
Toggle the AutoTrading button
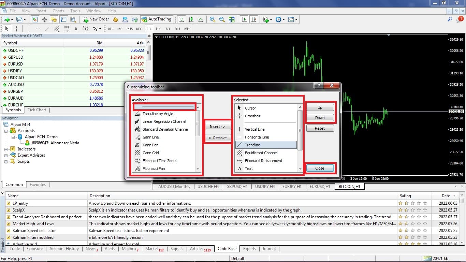156,19
